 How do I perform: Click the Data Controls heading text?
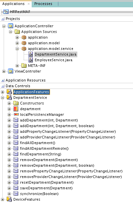point(18,86)
